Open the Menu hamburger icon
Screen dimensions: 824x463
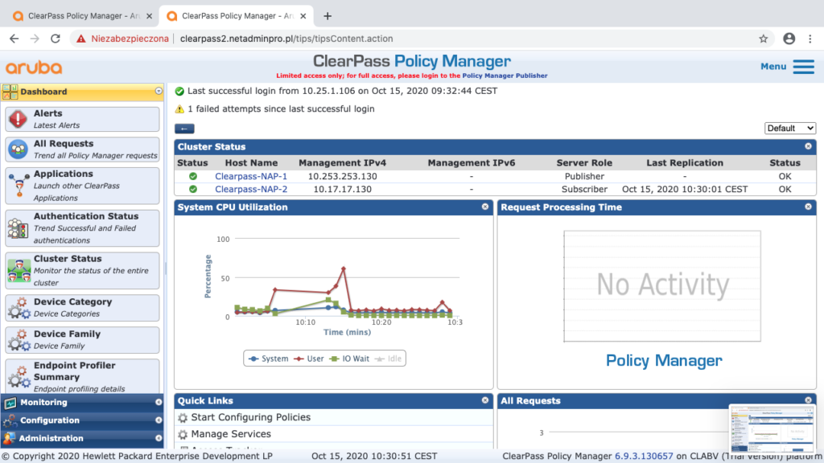pyautogui.click(x=804, y=67)
